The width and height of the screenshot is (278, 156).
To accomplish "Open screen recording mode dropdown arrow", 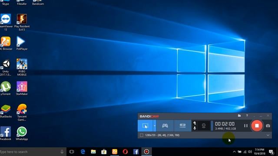I will (x=155, y=126).
